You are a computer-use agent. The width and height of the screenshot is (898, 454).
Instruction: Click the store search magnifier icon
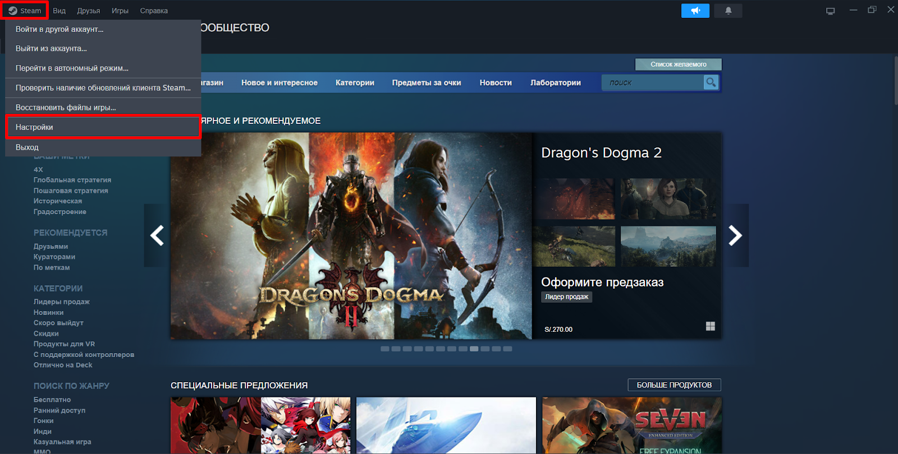(x=711, y=82)
